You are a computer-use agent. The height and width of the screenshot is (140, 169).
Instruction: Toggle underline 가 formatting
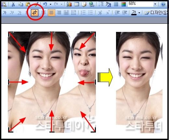click(x=19, y=13)
